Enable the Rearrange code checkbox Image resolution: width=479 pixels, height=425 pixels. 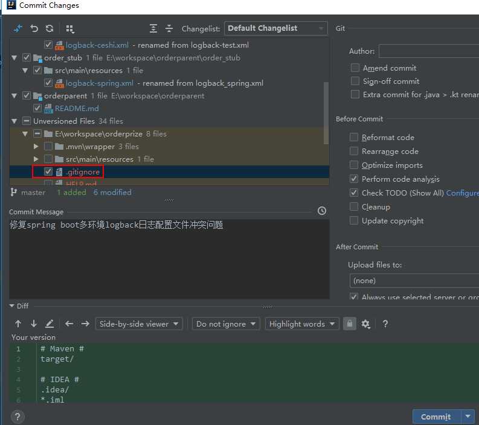click(354, 151)
